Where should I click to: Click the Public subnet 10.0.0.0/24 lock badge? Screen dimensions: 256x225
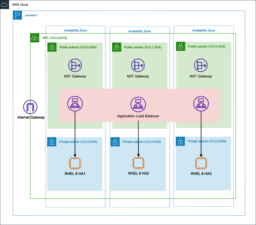pos(51,47)
